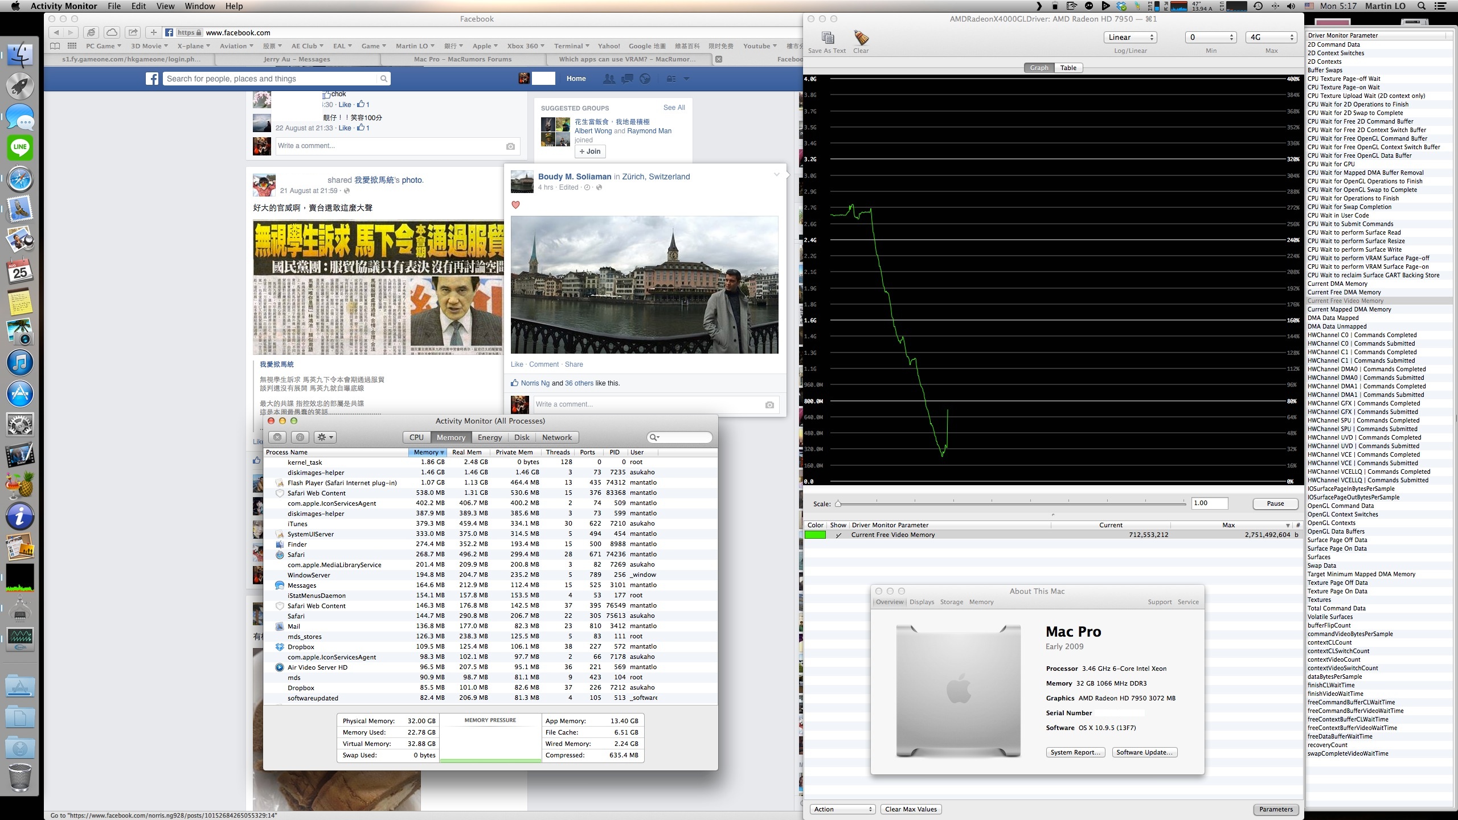The image size is (1458, 820).
Task: Open Trash in the Dock
Action: 20,777
